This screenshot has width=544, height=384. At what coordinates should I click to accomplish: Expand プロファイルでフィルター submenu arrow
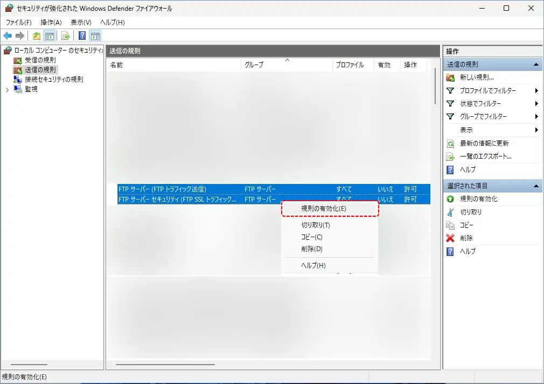536,91
